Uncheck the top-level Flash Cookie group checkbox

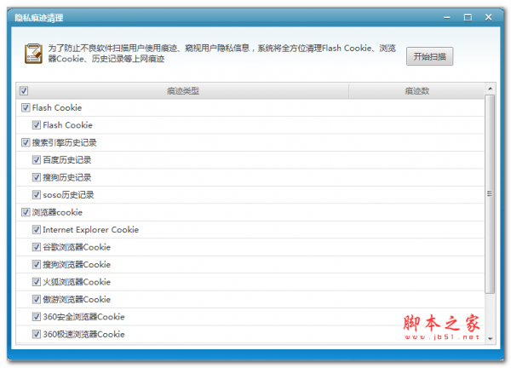26,107
